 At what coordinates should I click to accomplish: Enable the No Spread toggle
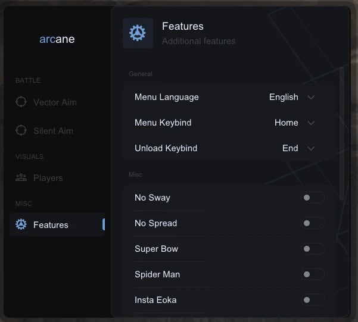click(x=312, y=223)
